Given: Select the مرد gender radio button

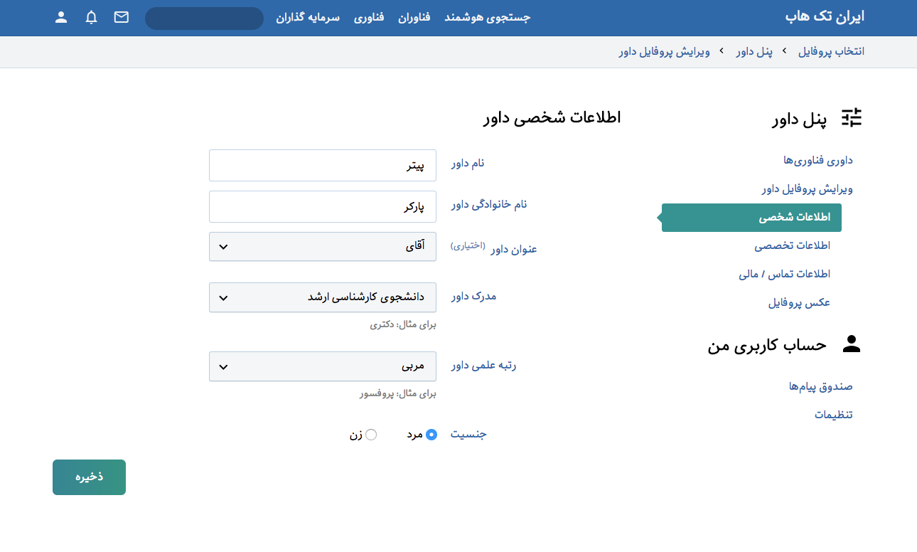Looking at the screenshot, I should (x=430, y=434).
